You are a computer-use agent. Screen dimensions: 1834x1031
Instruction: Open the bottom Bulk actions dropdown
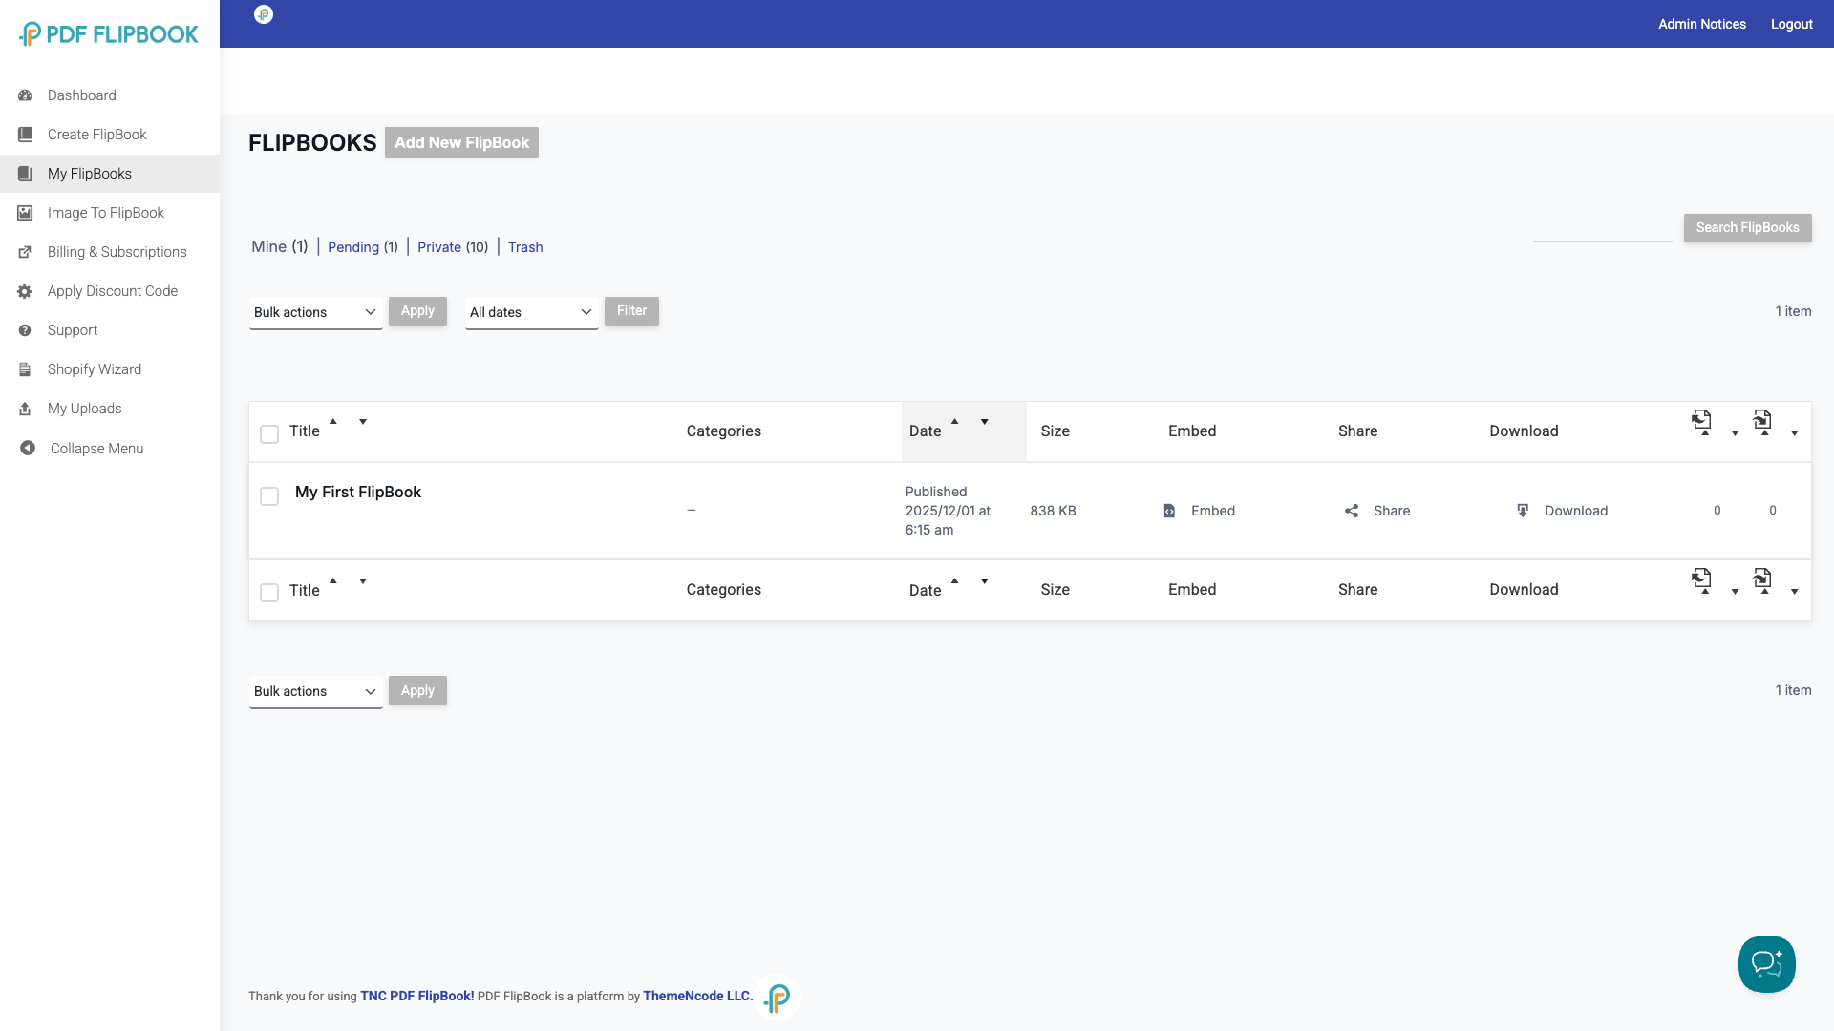(x=315, y=691)
